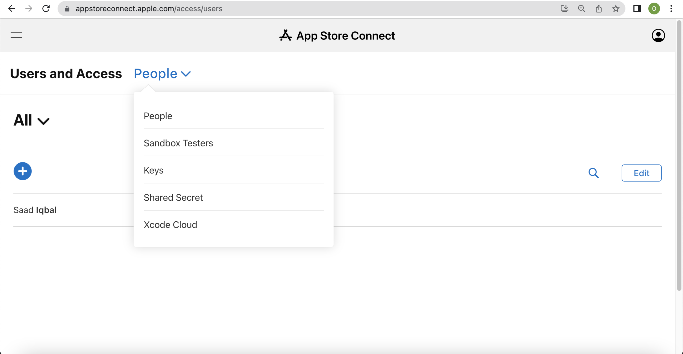Image resolution: width=683 pixels, height=354 pixels.
Task: Open the hamburger navigation menu
Action: [16, 35]
